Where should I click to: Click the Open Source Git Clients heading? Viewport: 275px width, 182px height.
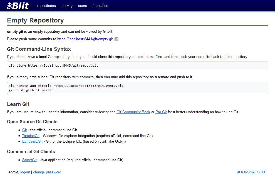(32, 122)
